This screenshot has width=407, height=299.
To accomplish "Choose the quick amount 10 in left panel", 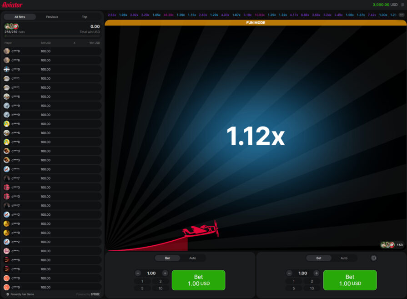I will coord(160,288).
